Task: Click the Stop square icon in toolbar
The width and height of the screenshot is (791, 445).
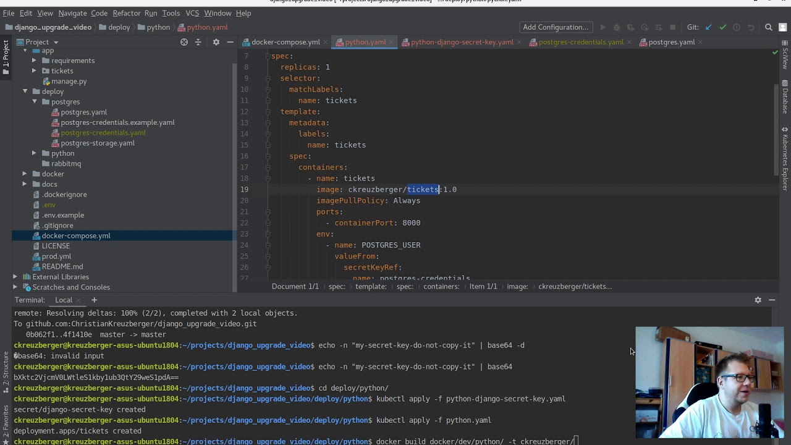Action: [674, 27]
